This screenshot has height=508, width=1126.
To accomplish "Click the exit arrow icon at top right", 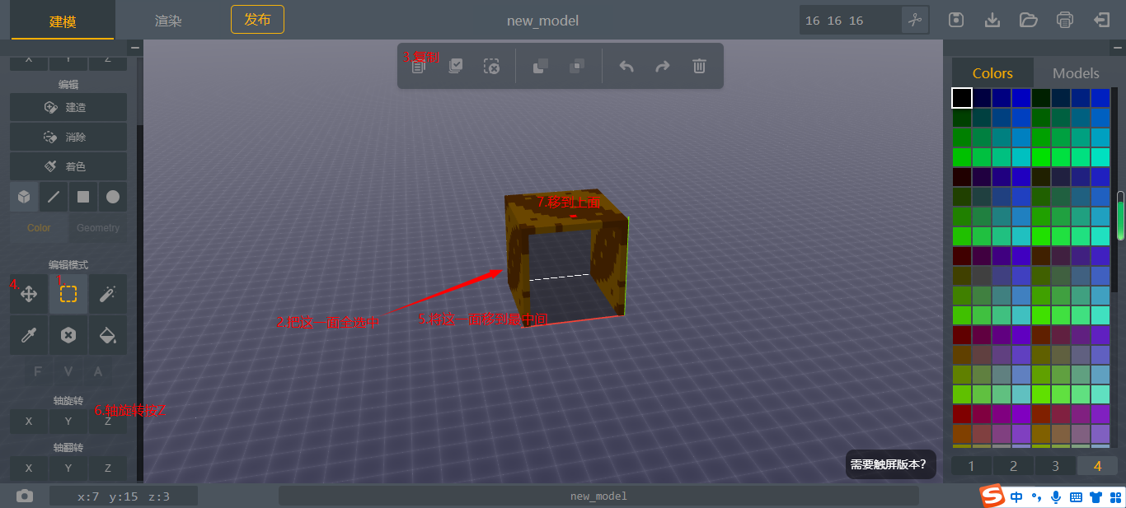I will [x=1101, y=20].
